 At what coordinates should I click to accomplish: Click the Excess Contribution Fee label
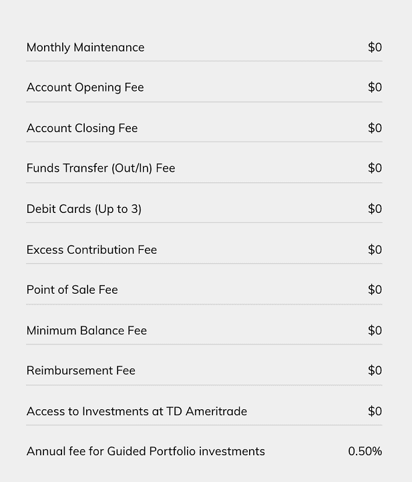click(91, 250)
